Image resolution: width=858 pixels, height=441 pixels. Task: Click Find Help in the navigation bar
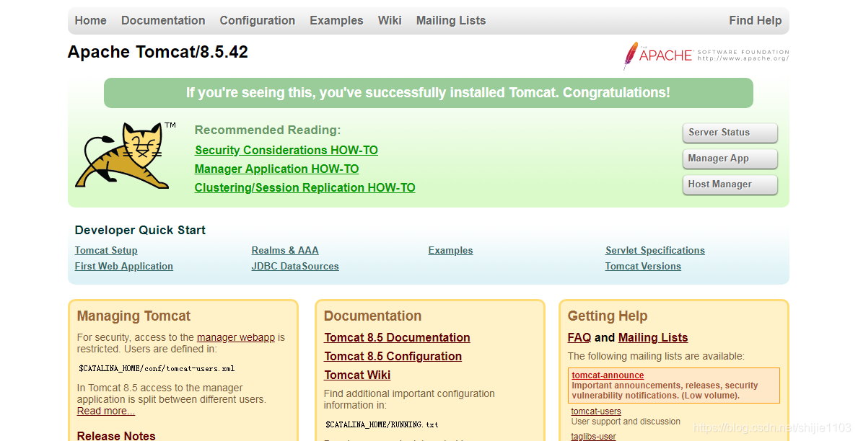coord(755,21)
